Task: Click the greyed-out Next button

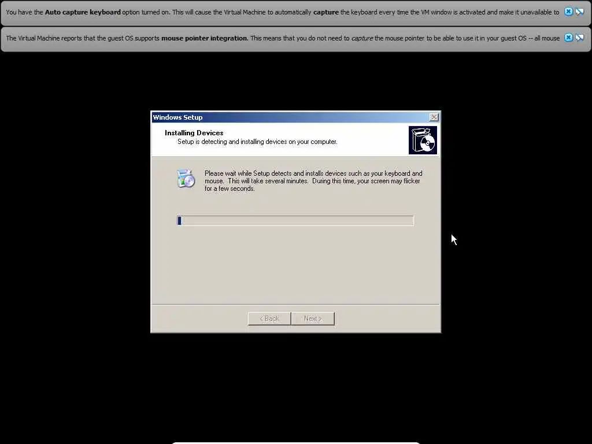Action: coord(313,319)
